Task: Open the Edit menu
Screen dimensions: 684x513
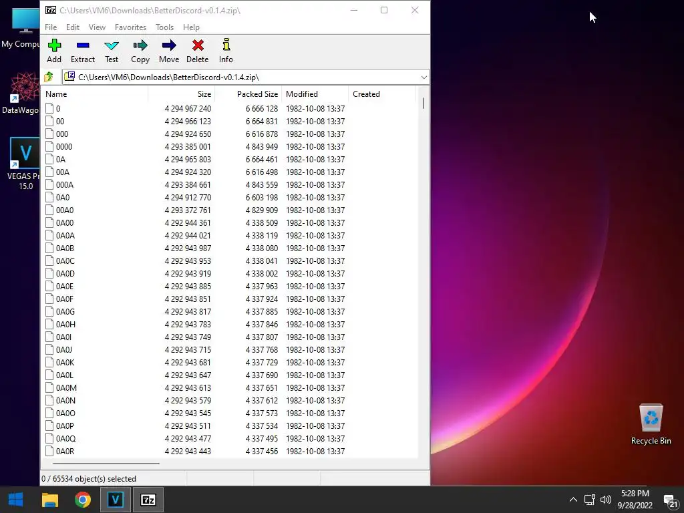Action: tap(73, 27)
